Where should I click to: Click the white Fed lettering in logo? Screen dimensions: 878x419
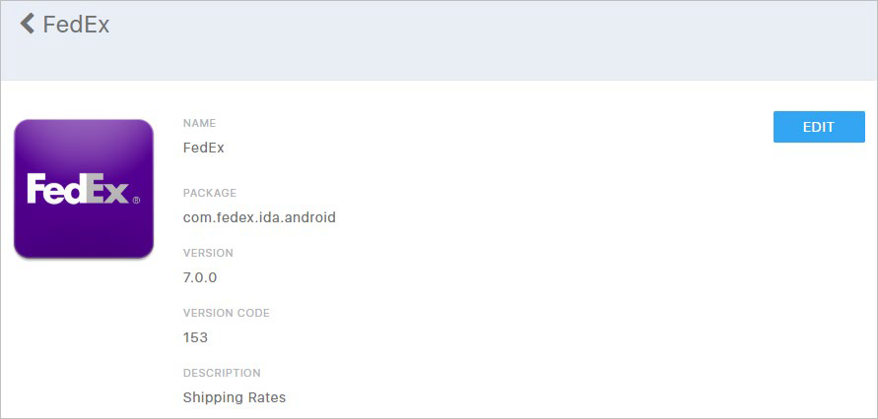(56, 189)
